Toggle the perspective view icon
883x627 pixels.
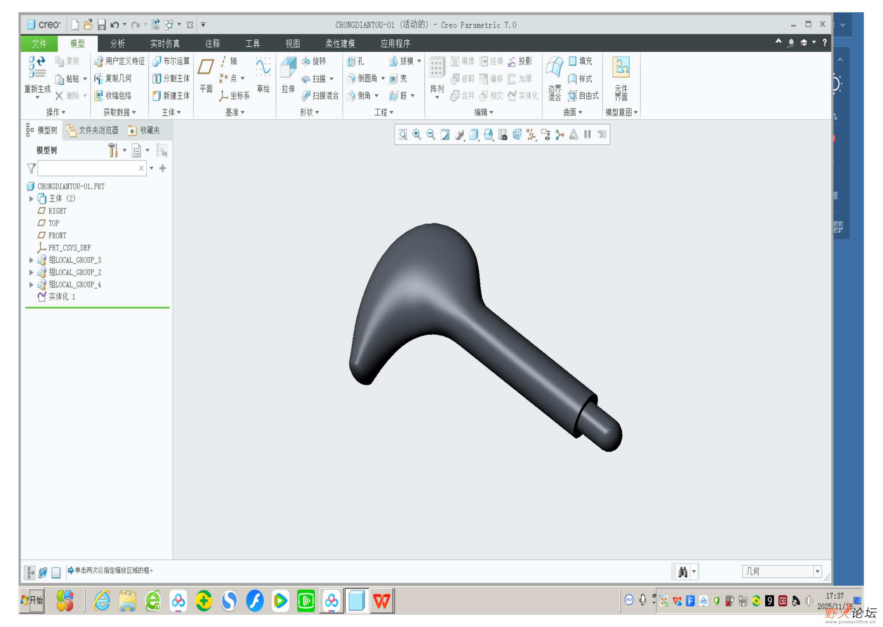tap(517, 134)
